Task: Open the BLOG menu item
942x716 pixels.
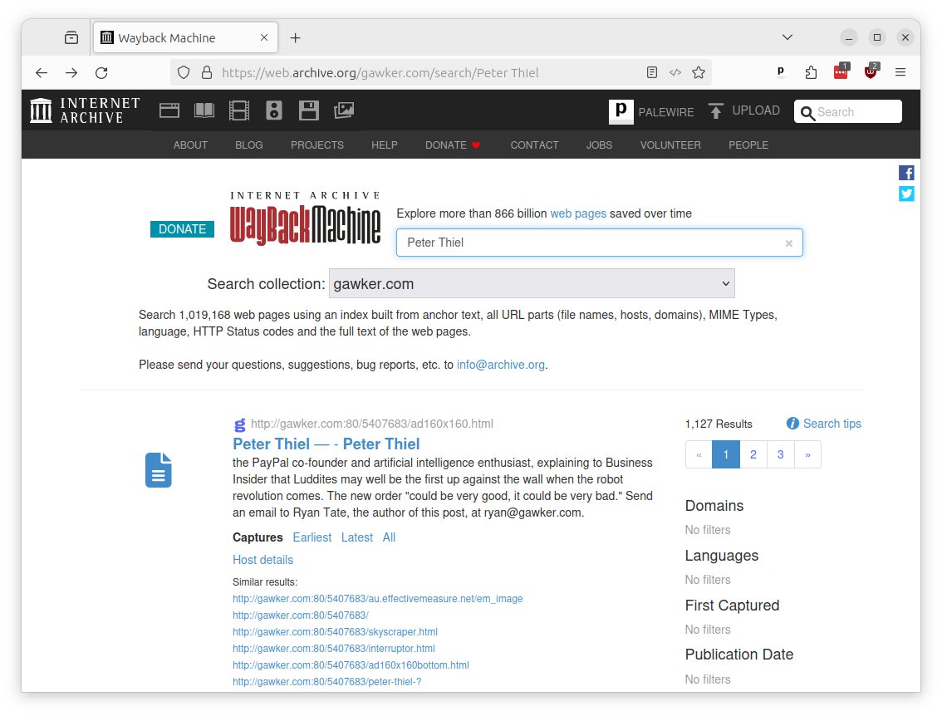Action: [248, 145]
